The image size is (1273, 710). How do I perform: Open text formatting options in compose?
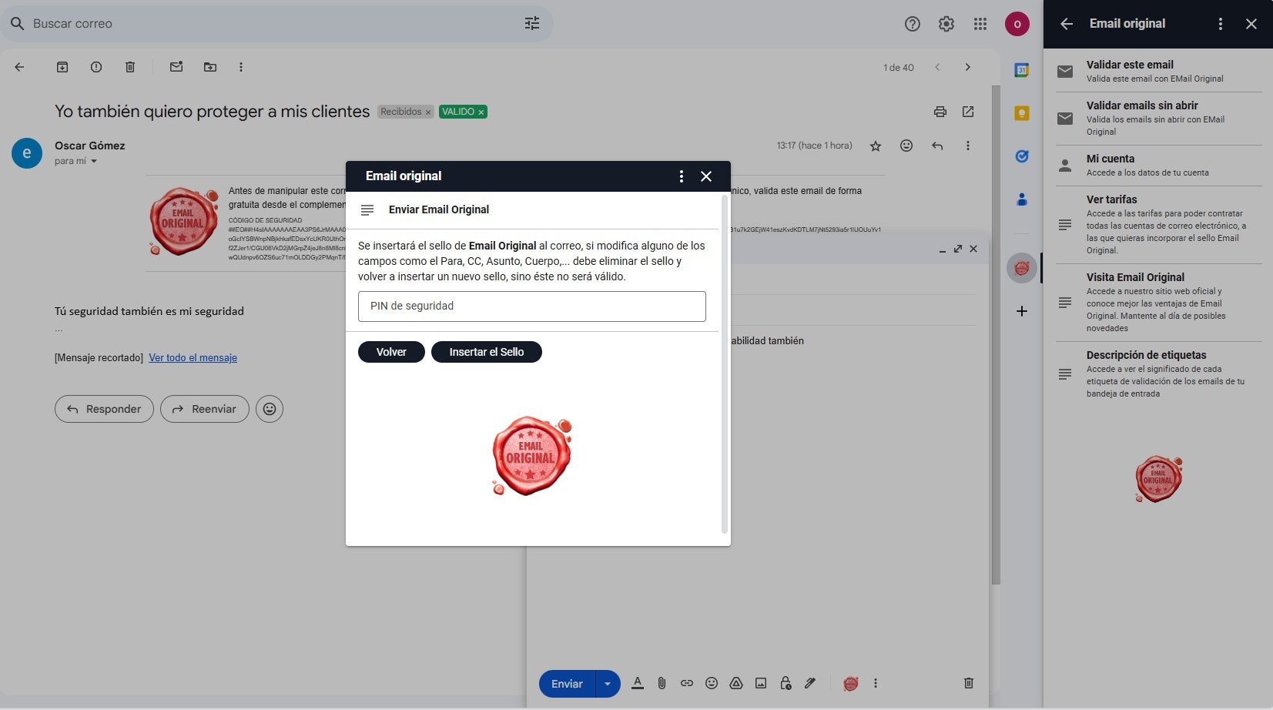pyautogui.click(x=638, y=683)
